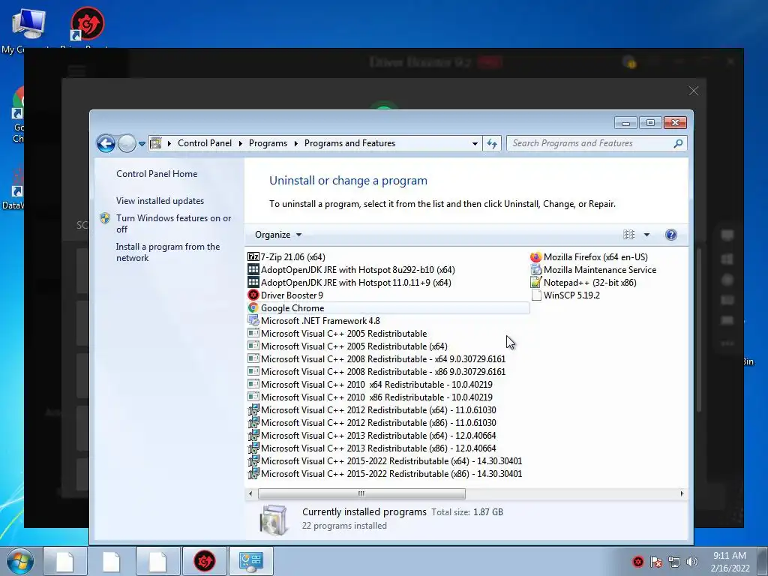This screenshot has width=768, height=576.
Task: Open Install a program from the network
Action: click(x=168, y=252)
